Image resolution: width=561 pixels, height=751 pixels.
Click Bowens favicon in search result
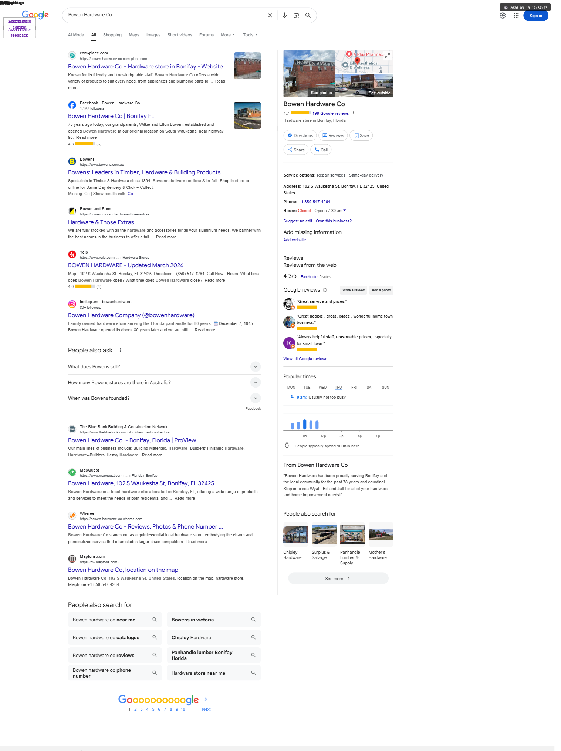tap(72, 161)
